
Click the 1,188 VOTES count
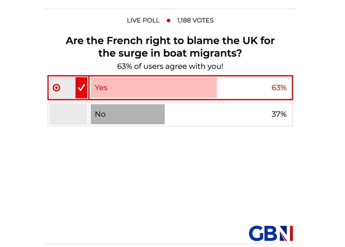coord(195,20)
